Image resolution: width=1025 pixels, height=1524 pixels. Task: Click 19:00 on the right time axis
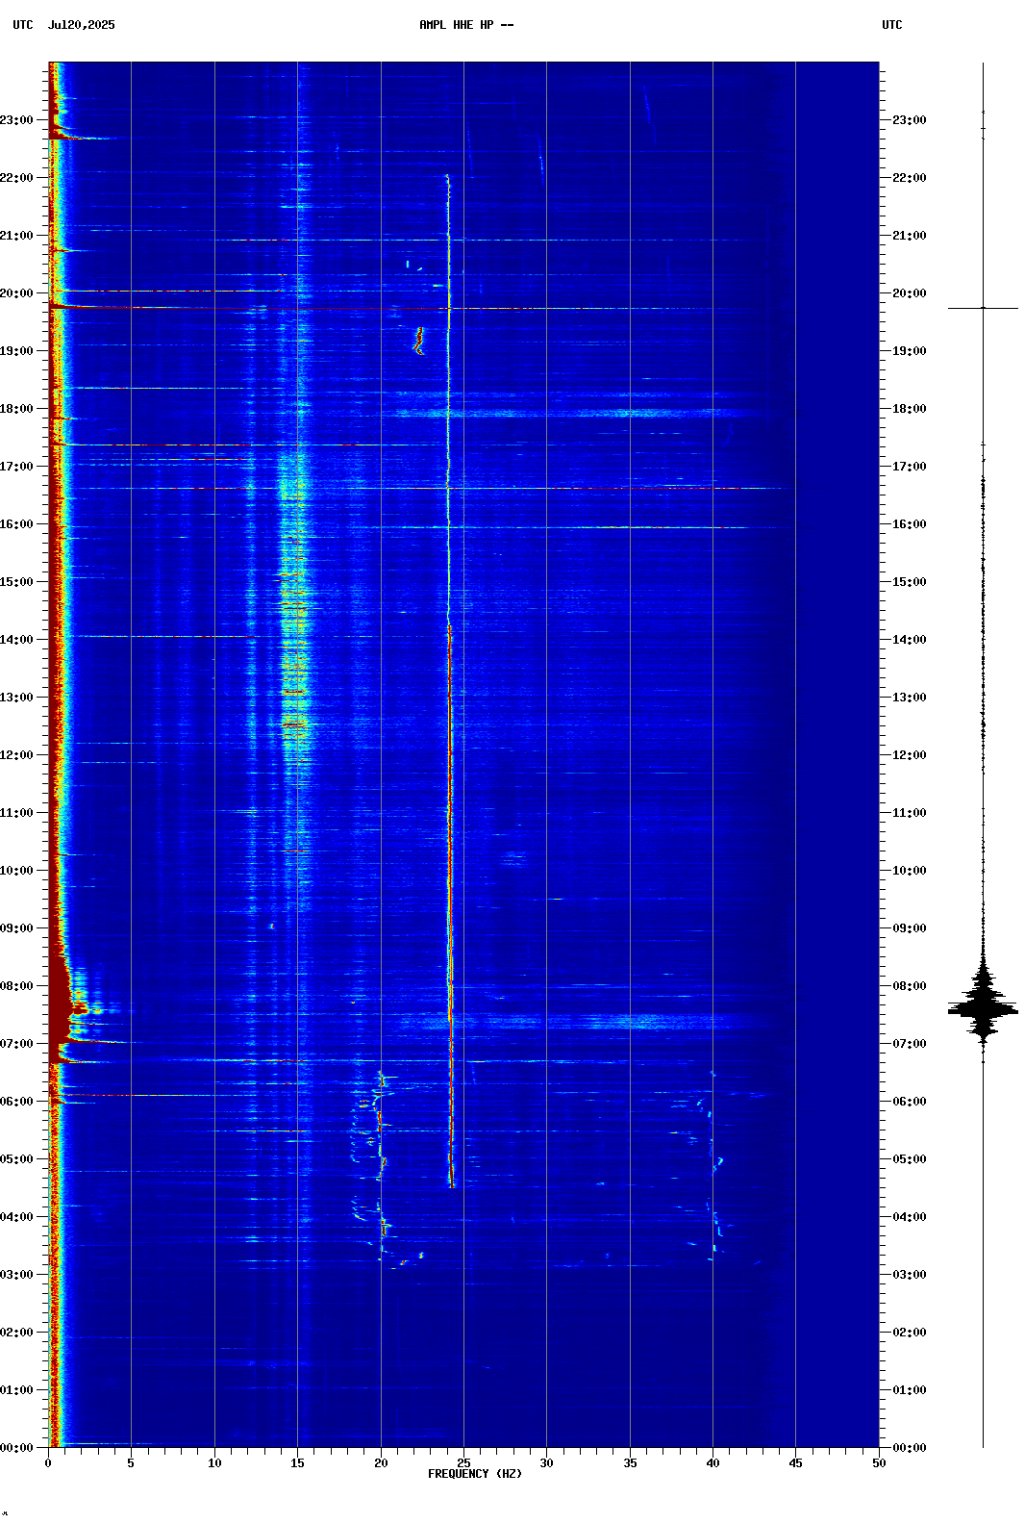(x=910, y=351)
